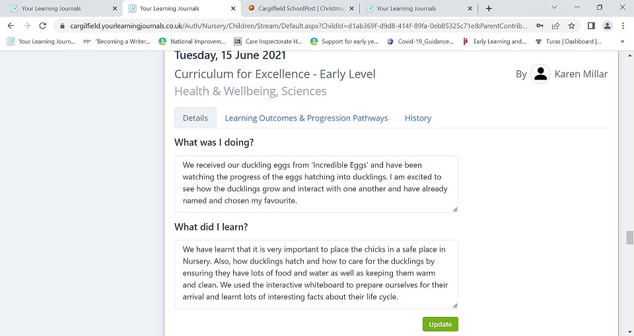Close the Cargilfield SchoolPost tab
This screenshot has height=336, width=634.
[351, 8]
